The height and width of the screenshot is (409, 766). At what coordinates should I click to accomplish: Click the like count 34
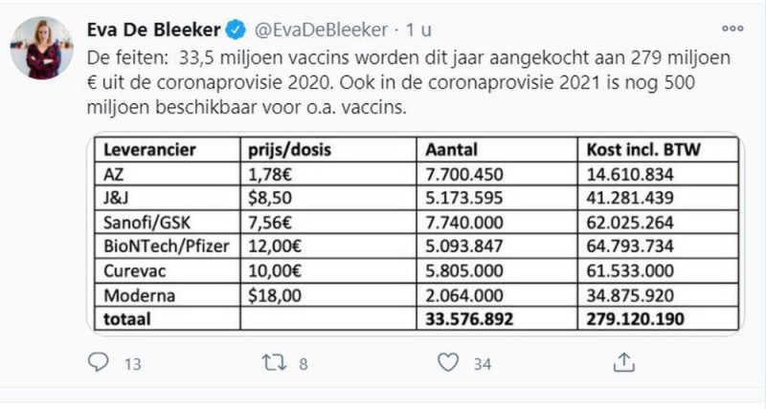(482, 363)
